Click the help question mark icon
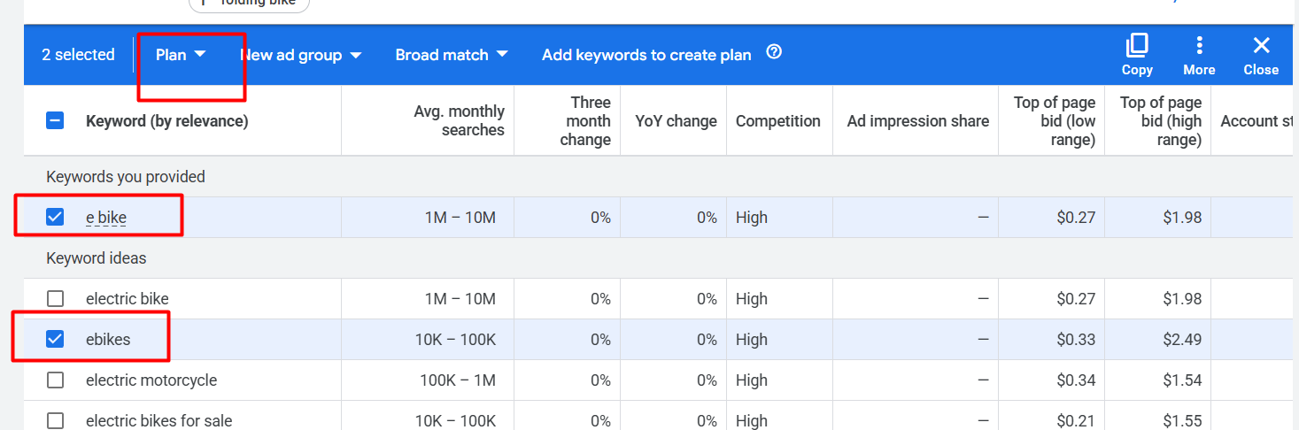1299x430 pixels. click(x=774, y=52)
